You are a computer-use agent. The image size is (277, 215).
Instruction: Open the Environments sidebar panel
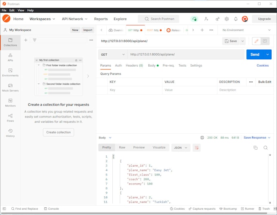coord(10,73)
